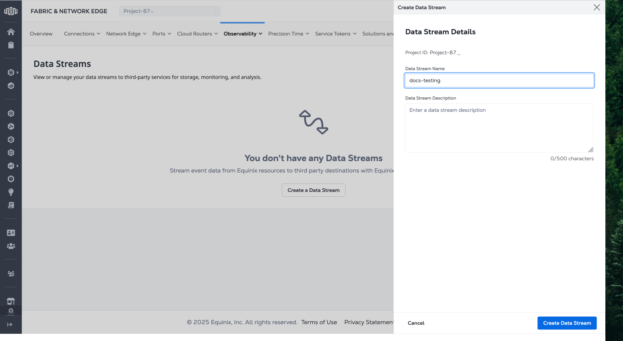The width and height of the screenshot is (623, 341).
Task: Select the connected-nodes hexagon sidebar icon
Action: click(x=11, y=127)
